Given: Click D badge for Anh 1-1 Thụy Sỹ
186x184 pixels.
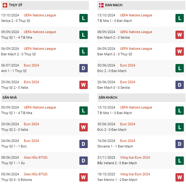Looking at the screenshot, I should point(83,68).
